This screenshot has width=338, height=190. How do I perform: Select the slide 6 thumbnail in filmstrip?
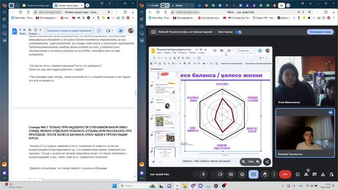pos(165,152)
